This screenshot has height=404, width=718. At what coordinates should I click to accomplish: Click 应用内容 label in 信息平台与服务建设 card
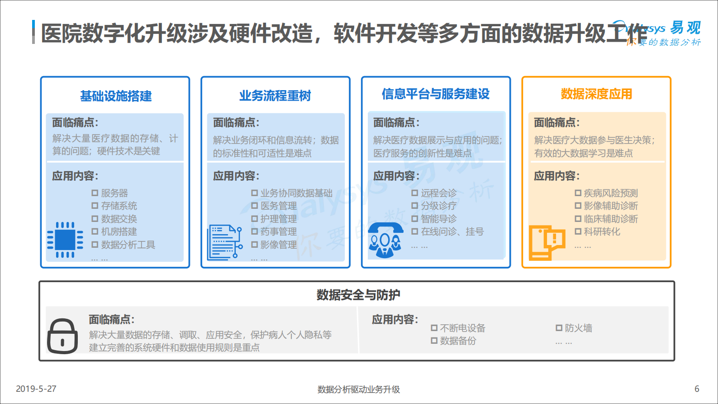[x=396, y=176]
